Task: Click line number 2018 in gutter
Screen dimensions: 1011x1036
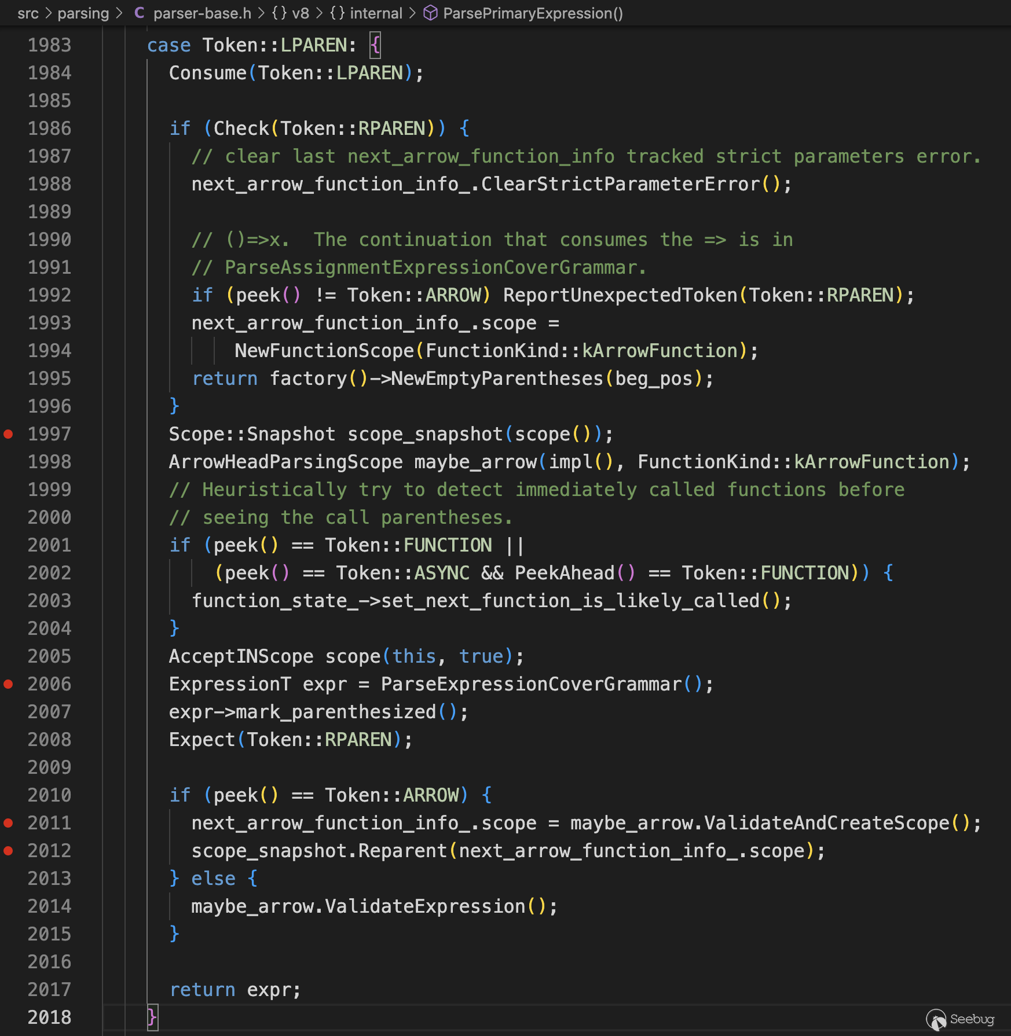Action: coord(49,1017)
